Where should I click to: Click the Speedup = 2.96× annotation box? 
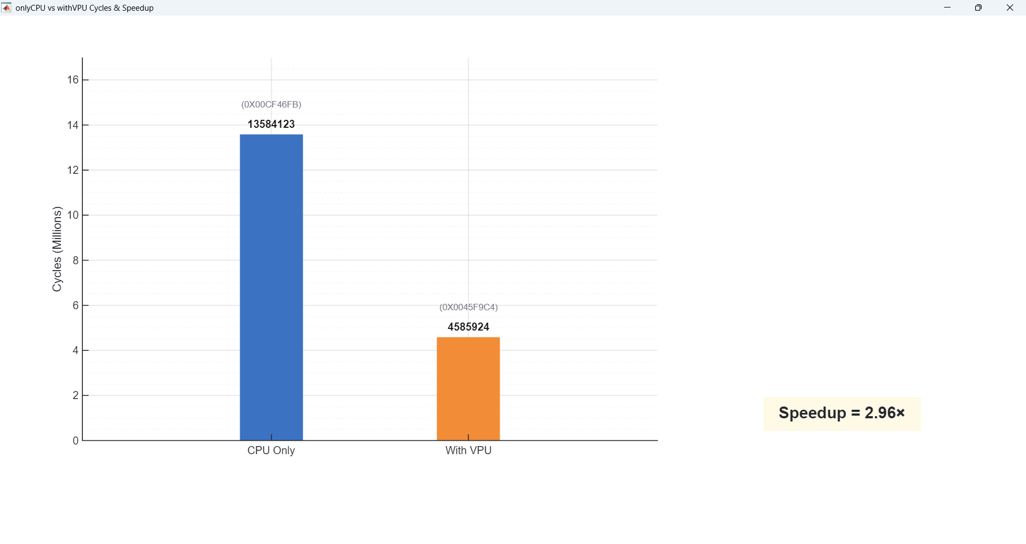[841, 413]
